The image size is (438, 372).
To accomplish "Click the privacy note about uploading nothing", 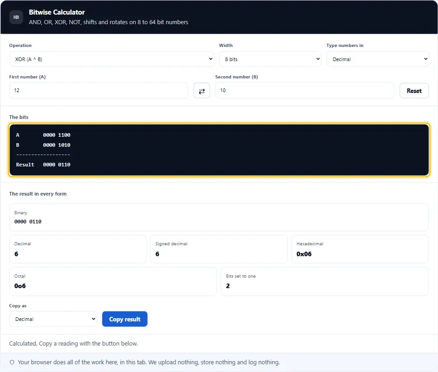I will pyautogui.click(x=149, y=362).
